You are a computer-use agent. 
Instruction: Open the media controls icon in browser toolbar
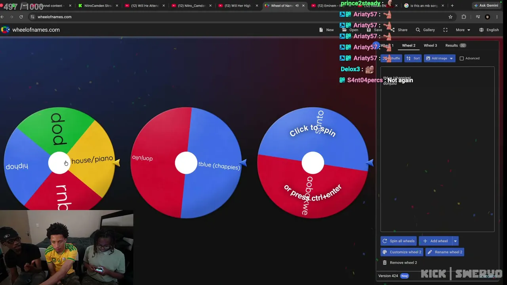tap(478, 17)
